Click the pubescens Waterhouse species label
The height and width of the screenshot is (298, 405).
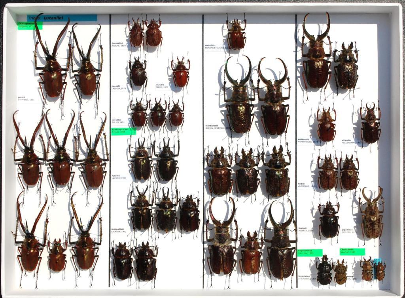(307, 140)
